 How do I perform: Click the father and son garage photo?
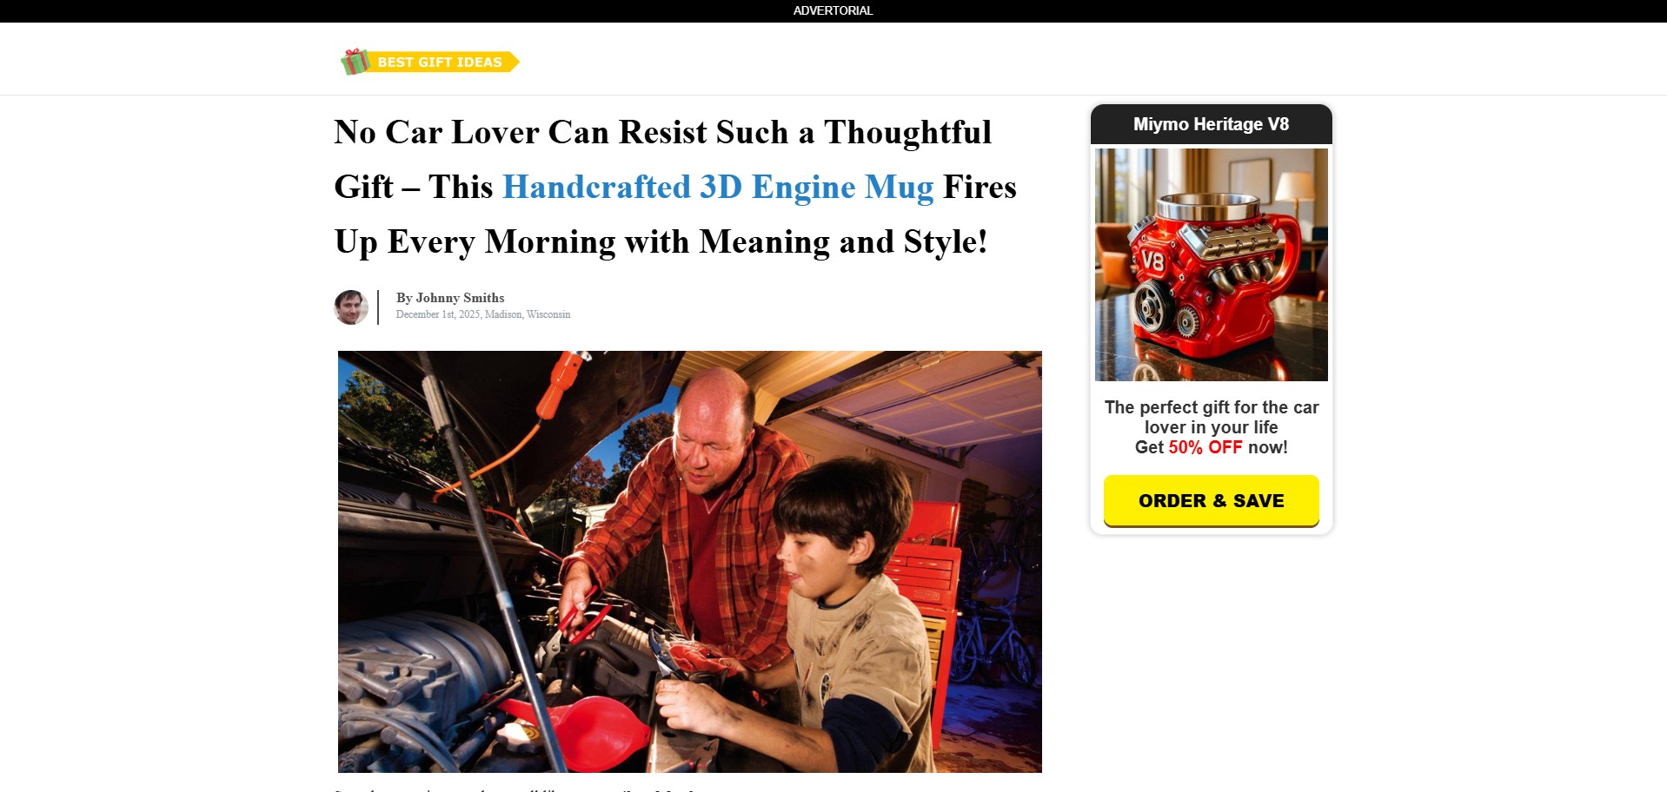690,562
